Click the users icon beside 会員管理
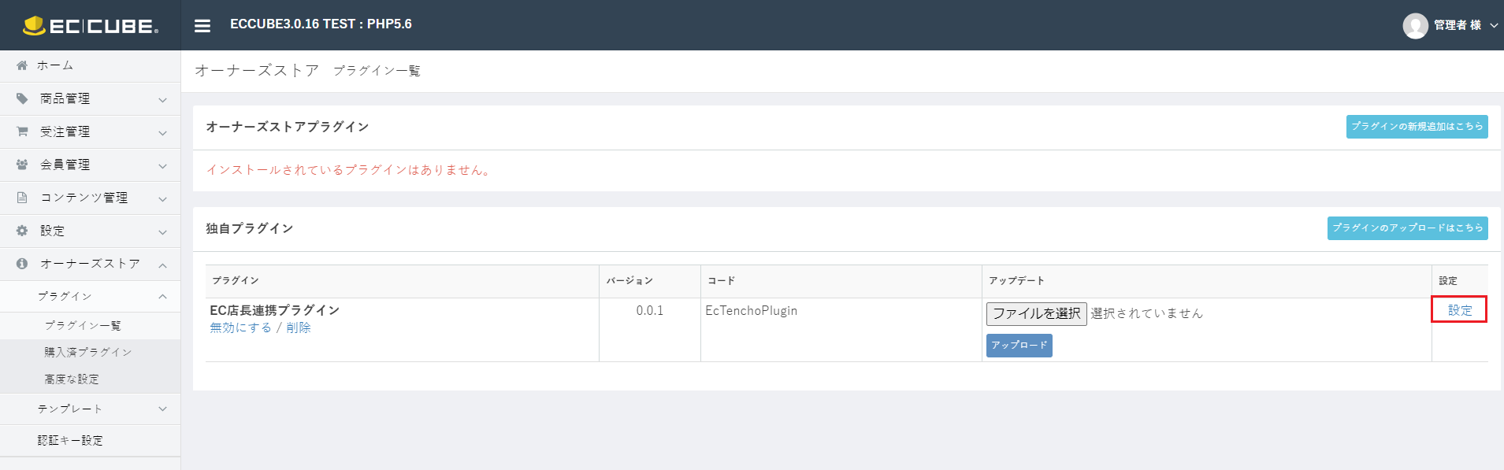The image size is (1504, 470). 22,165
